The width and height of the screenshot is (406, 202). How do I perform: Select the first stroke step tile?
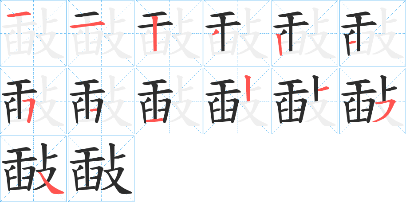[x=33, y=33]
